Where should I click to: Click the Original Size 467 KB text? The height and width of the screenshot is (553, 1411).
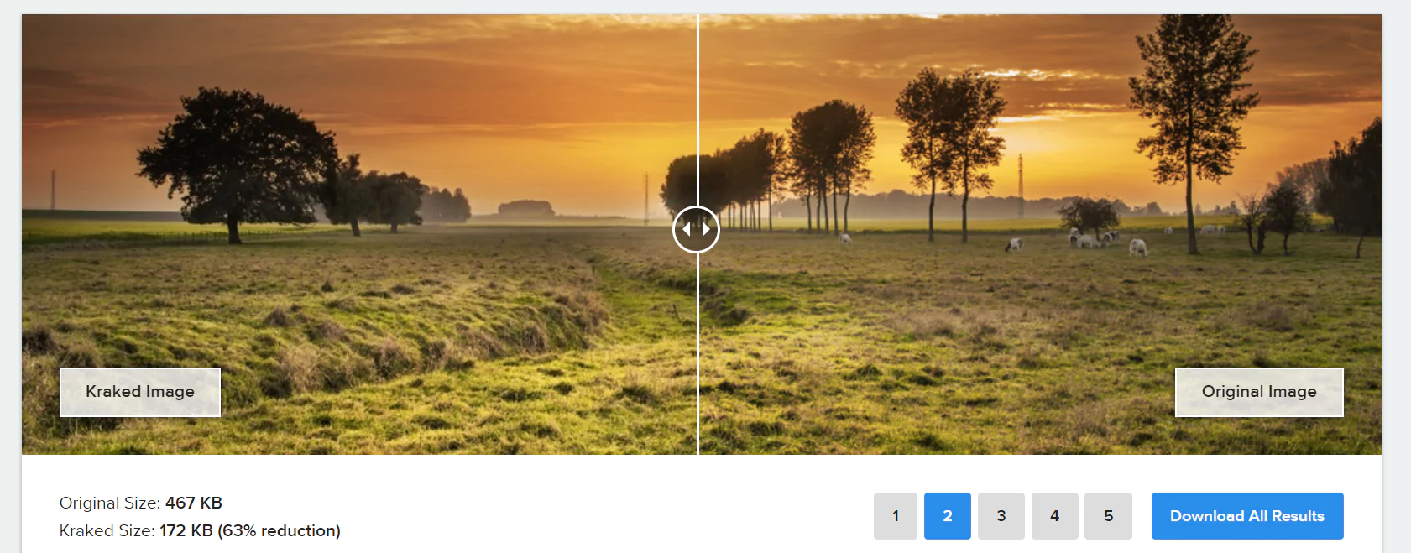141,503
